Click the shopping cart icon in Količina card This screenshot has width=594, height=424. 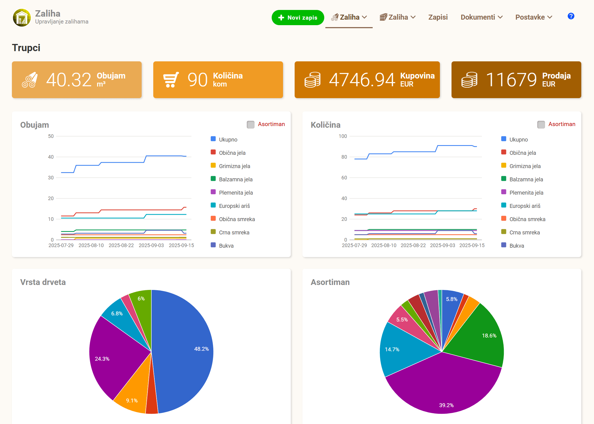[171, 80]
